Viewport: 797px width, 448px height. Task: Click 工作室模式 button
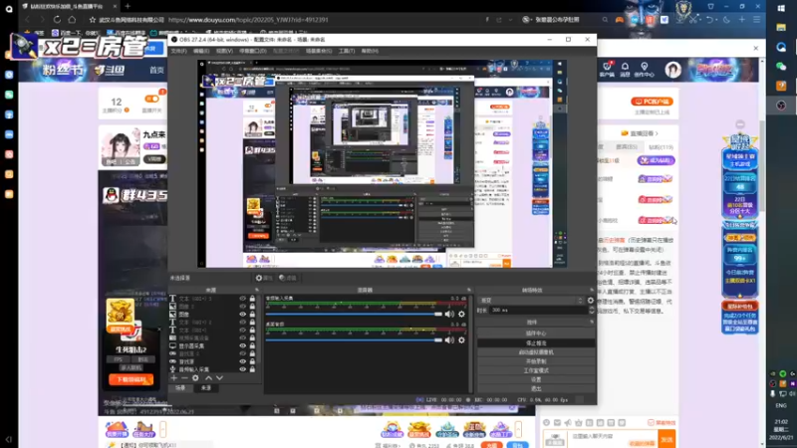tap(536, 370)
